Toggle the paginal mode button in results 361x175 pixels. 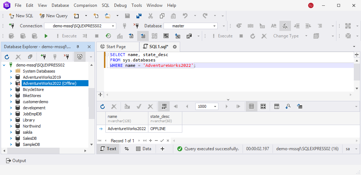pos(164,106)
